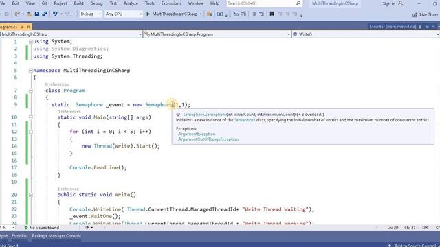Click the account person icon

click(x=401, y=3)
